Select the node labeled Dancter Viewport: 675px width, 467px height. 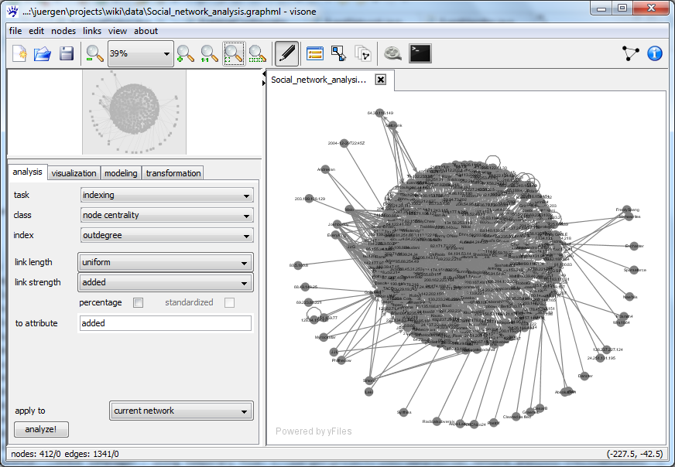pyautogui.click(x=584, y=376)
